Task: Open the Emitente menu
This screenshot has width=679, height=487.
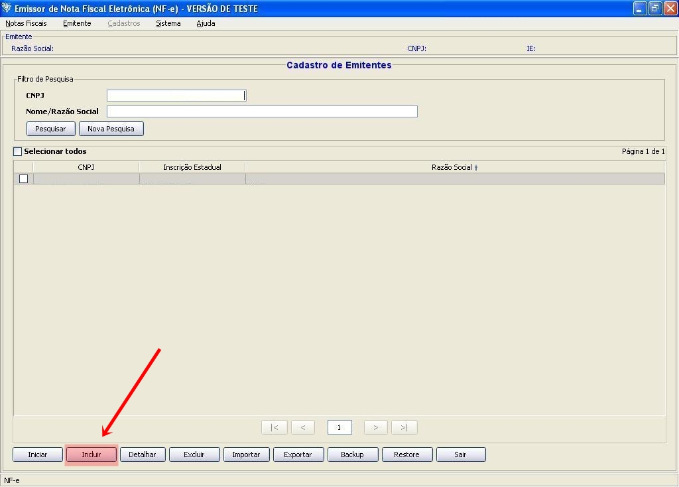Action: pyautogui.click(x=77, y=23)
